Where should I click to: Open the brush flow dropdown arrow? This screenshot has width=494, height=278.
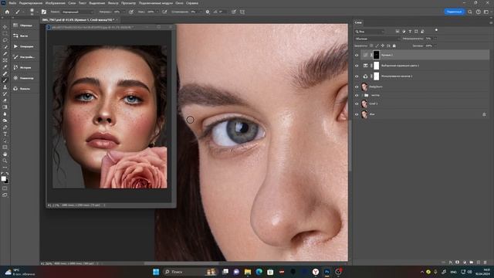[x=157, y=12]
